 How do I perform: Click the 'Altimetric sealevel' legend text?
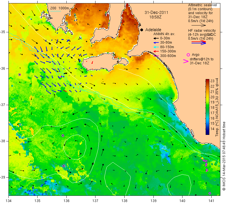coord(202,5)
